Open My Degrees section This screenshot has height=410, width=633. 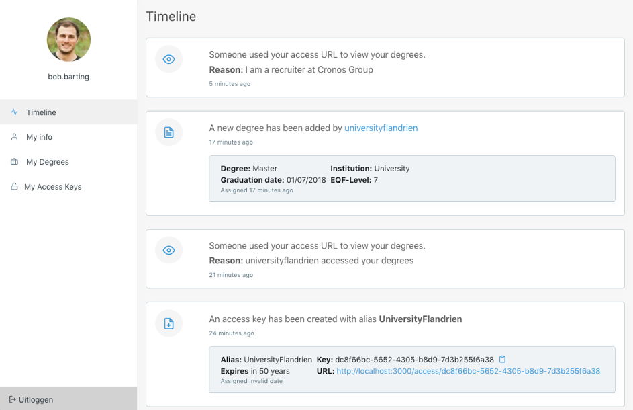68,162
